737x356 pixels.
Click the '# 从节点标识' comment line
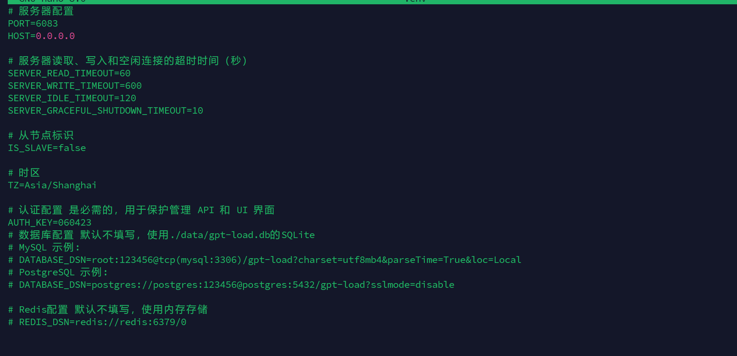41,136
